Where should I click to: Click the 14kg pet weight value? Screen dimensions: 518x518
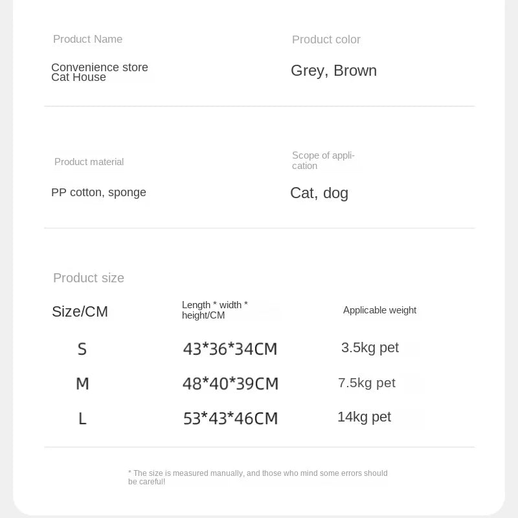coord(364,417)
